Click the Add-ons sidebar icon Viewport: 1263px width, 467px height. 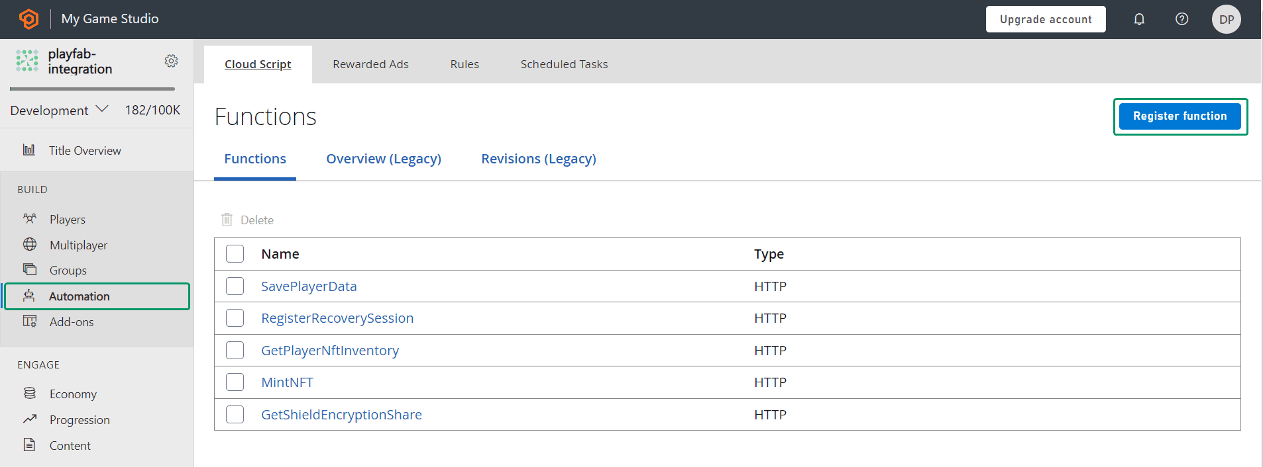30,321
